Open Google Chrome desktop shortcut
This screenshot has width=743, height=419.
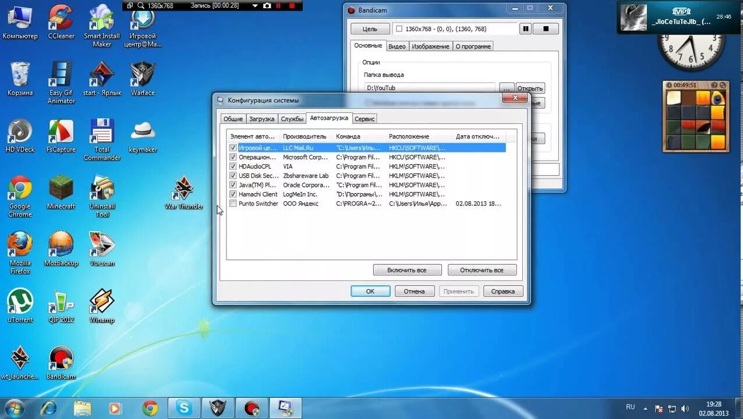click(20, 197)
